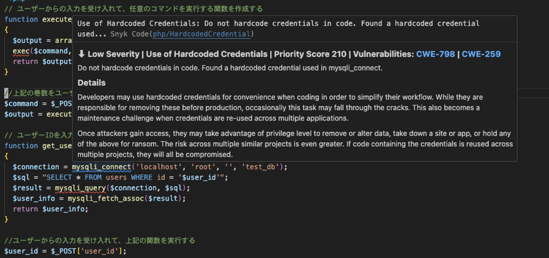Click 'Use of Hardcoded Credentials' popup title

click(x=207, y=54)
